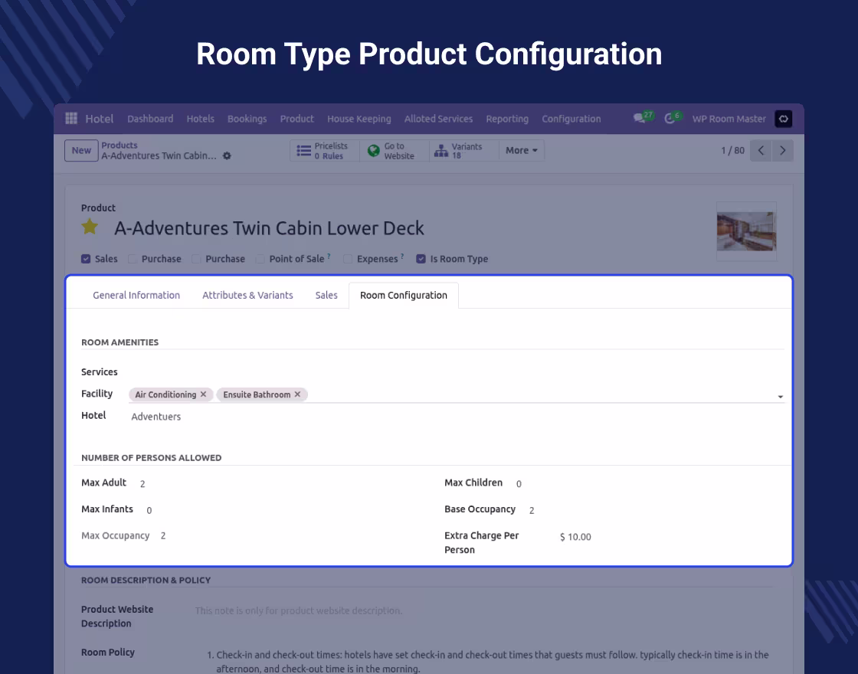Switch to the General Information tab
Viewport: 858px width, 674px height.
(x=136, y=295)
